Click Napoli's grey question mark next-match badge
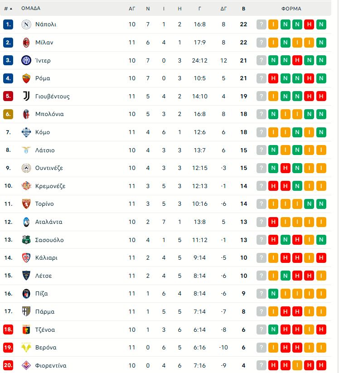Screen dimensions: 339x373 click(261, 24)
